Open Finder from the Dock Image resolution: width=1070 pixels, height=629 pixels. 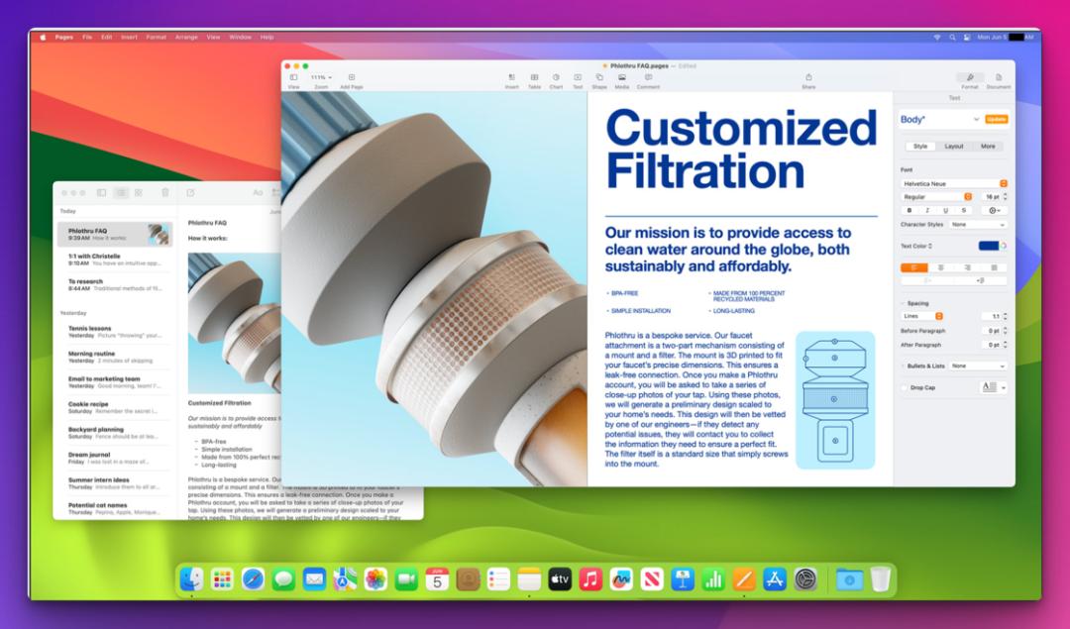(x=191, y=579)
